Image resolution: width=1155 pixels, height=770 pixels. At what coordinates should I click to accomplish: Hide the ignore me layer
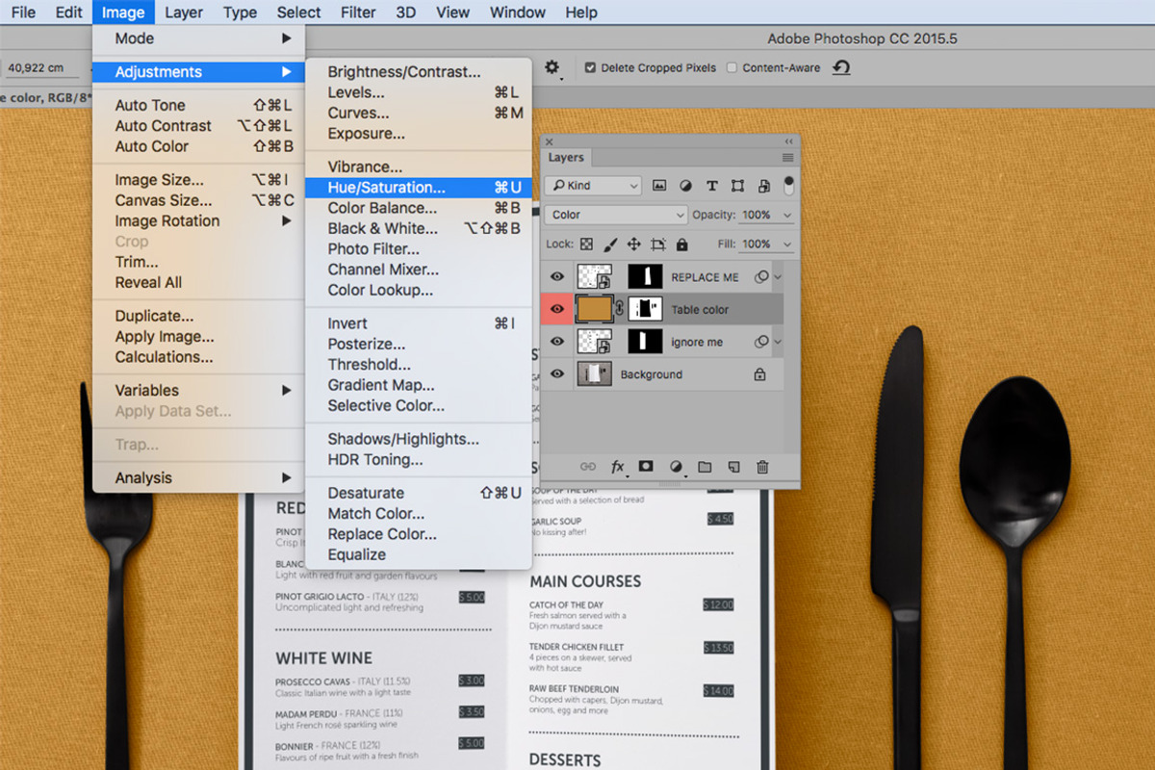click(556, 342)
